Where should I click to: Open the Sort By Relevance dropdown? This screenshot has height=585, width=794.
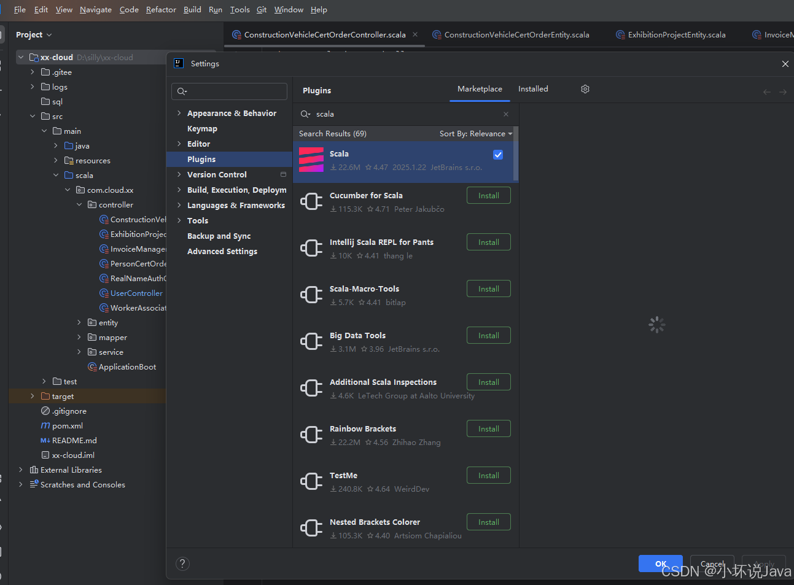point(476,134)
